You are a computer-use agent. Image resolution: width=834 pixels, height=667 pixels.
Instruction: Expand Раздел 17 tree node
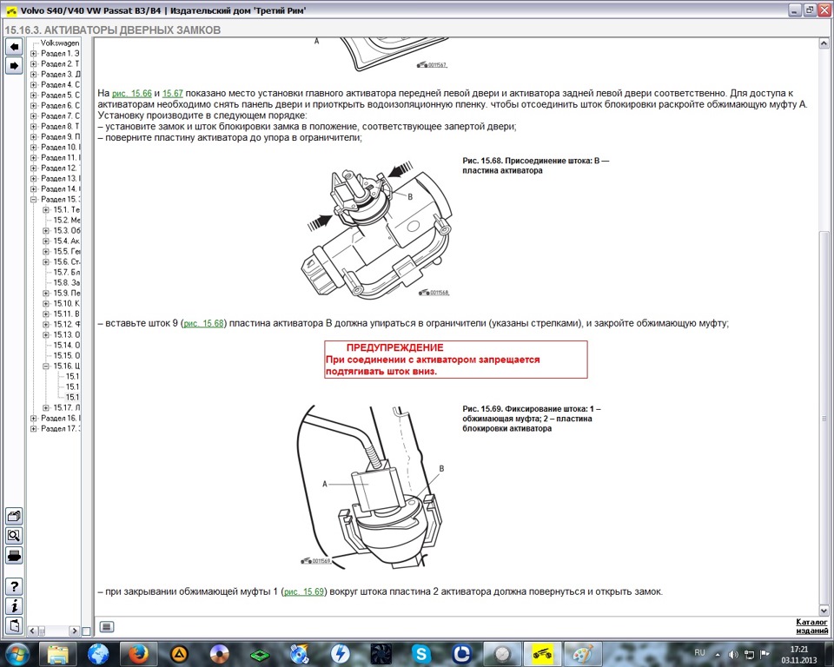click(x=34, y=429)
